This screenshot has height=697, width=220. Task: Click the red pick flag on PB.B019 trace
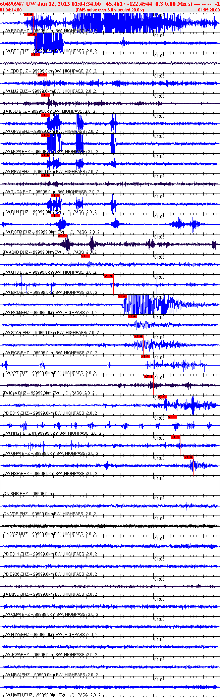click(162, 396)
